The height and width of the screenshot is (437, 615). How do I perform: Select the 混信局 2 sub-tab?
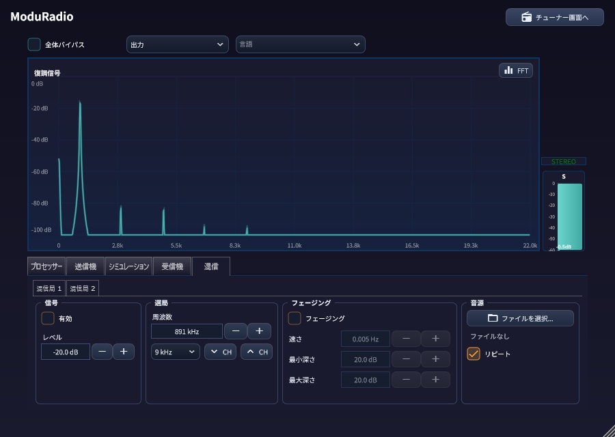[83, 288]
